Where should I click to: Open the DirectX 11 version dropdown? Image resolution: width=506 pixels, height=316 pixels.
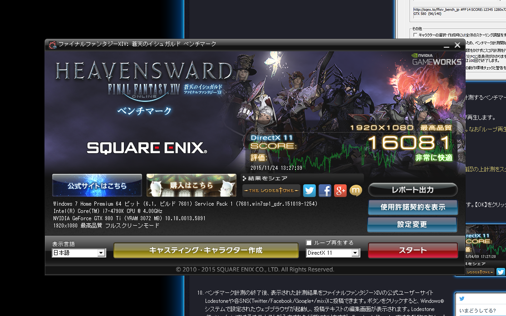333,253
